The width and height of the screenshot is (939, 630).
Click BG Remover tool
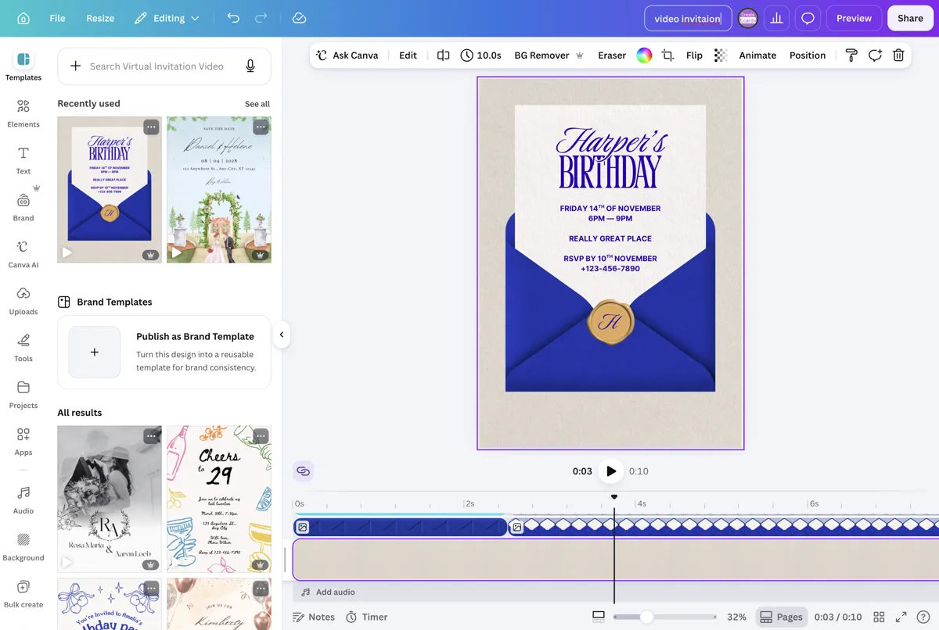pyautogui.click(x=549, y=55)
